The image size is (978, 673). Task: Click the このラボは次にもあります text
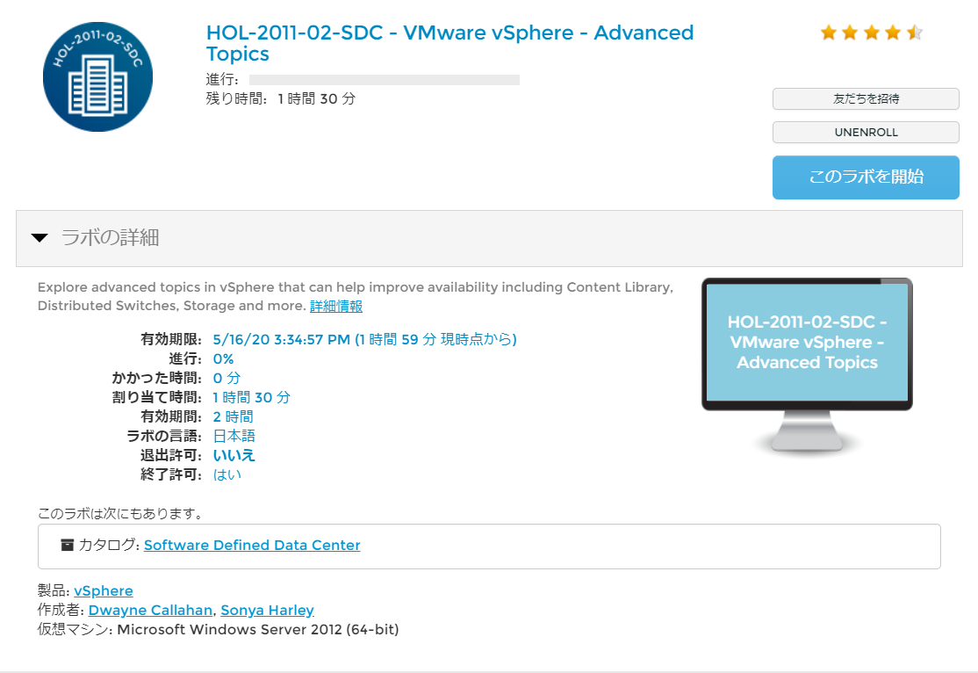(120, 514)
